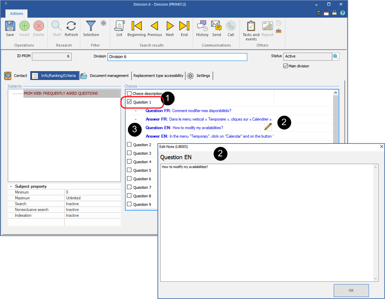Click Answer EN text line
385x299 pixels.
tap(209, 136)
